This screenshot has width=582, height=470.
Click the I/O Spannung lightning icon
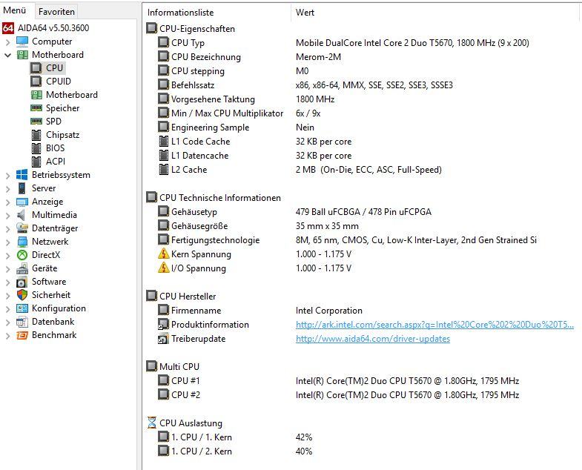tap(164, 268)
